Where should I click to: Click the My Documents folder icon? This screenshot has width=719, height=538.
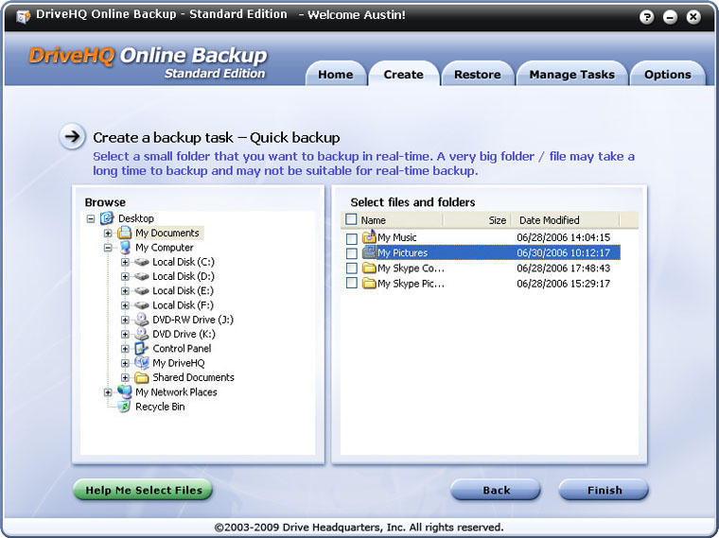coord(124,233)
